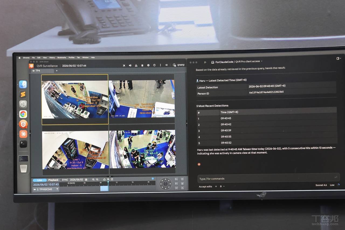Change the Sonnet 4.6 model
The height and width of the screenshot is (230, 345).
point(321,185)
